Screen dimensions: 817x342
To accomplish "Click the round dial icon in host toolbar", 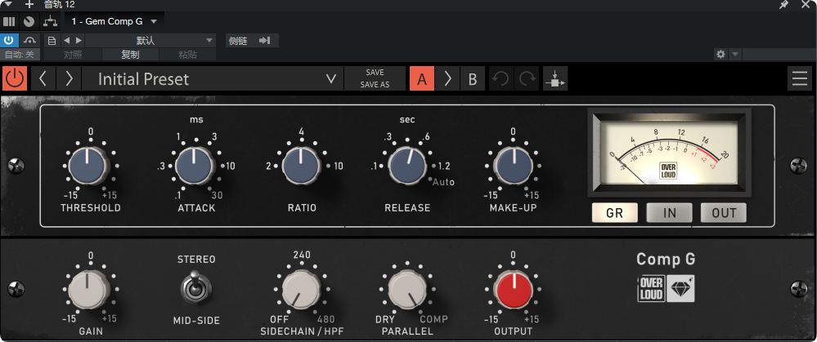I will pyautogui.click(x=29, y=21).
